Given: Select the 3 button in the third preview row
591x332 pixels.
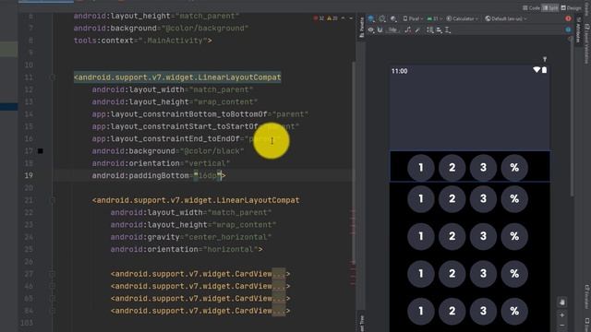Looking at the screenshot, I should tap(483, 236).
